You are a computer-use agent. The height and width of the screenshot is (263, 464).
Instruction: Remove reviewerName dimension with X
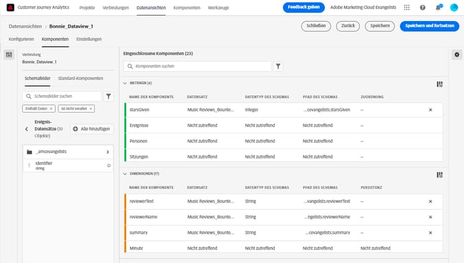coord(431,217)
